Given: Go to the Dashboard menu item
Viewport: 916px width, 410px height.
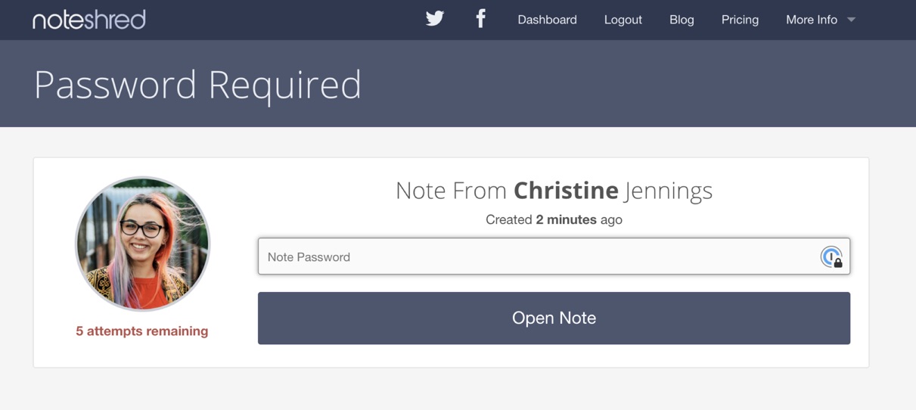Looking at the screenshot, I should [547, 20].
